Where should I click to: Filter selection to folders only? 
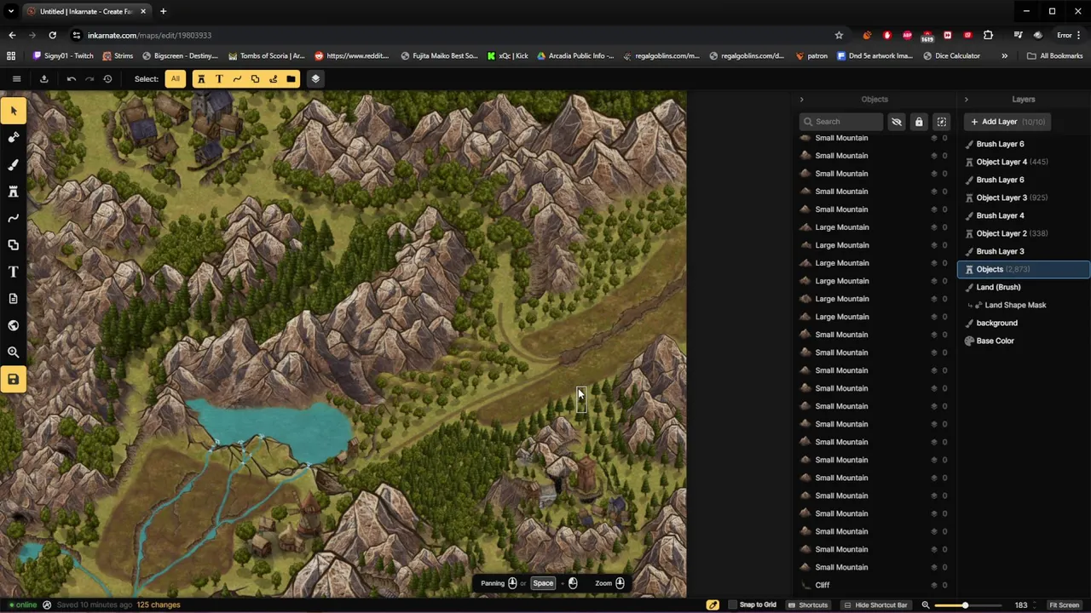point(291,78)
